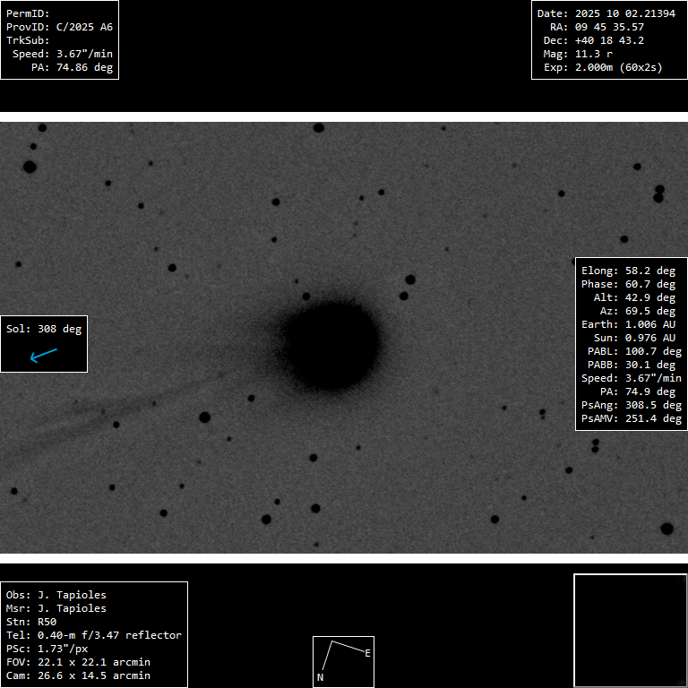The image size is (688, 688).
Task: Click the blue solar direction arrow
Action: (43, 356)
